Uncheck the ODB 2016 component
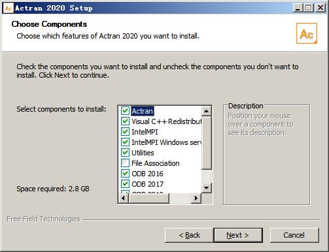Viewport: 329px width, 252px height. (125, 174)
